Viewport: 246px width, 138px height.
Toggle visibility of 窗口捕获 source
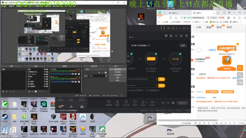coord(45,82)
